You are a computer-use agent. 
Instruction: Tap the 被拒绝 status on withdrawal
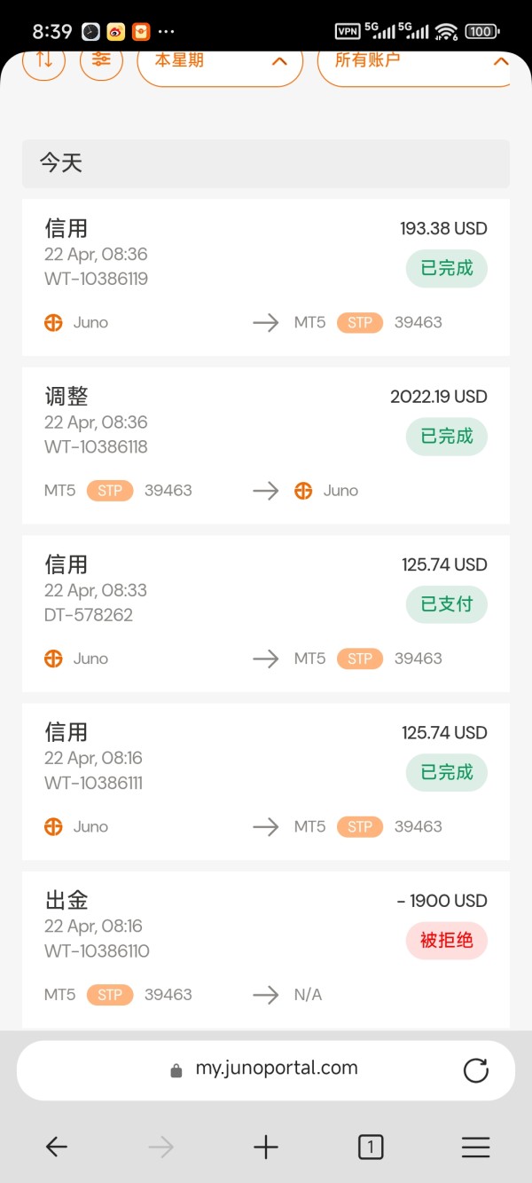[x=447, y=941]
